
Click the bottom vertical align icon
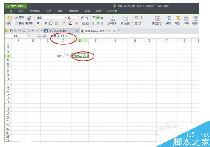(102, 18)
